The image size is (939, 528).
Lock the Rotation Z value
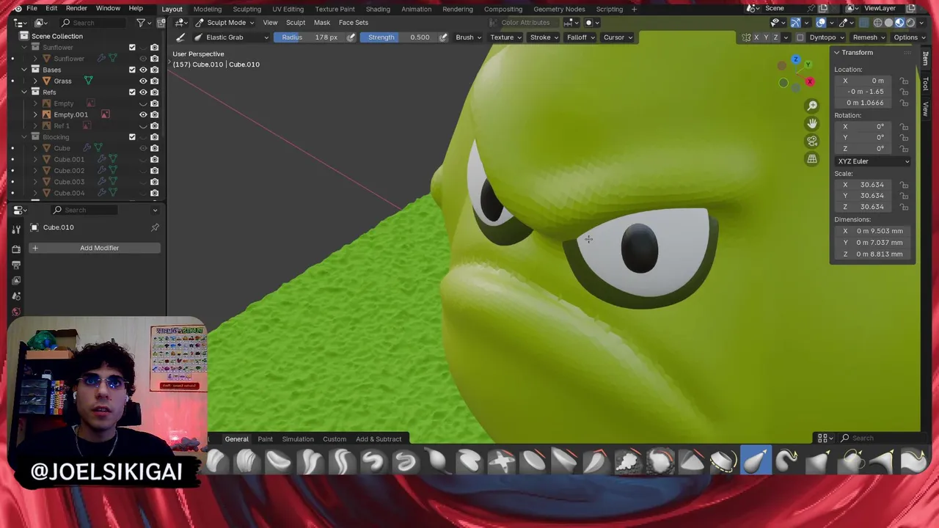pyautogui.click(x=904, y=149)
